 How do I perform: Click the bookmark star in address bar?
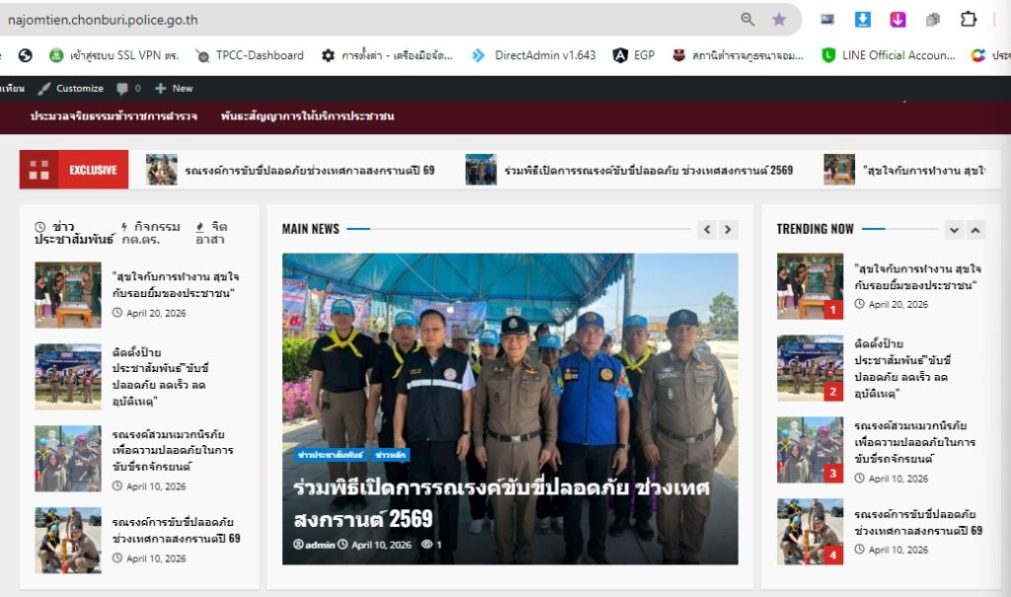pos(779,20)
